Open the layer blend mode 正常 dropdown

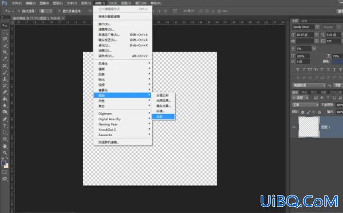click(x=306, y=105)
